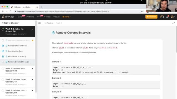Open the Explore menu item
The height and width of the screenshot is (99, 177).
pos(20,17)
